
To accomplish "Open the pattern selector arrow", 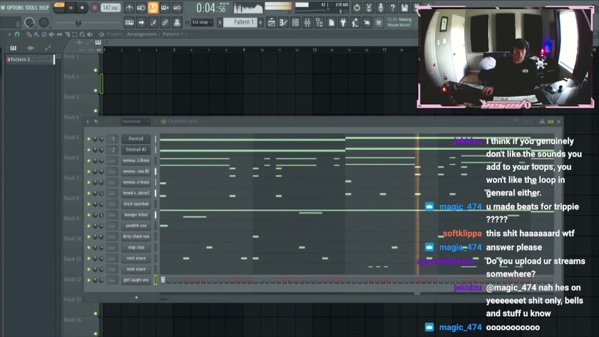I will coord(220,22).
